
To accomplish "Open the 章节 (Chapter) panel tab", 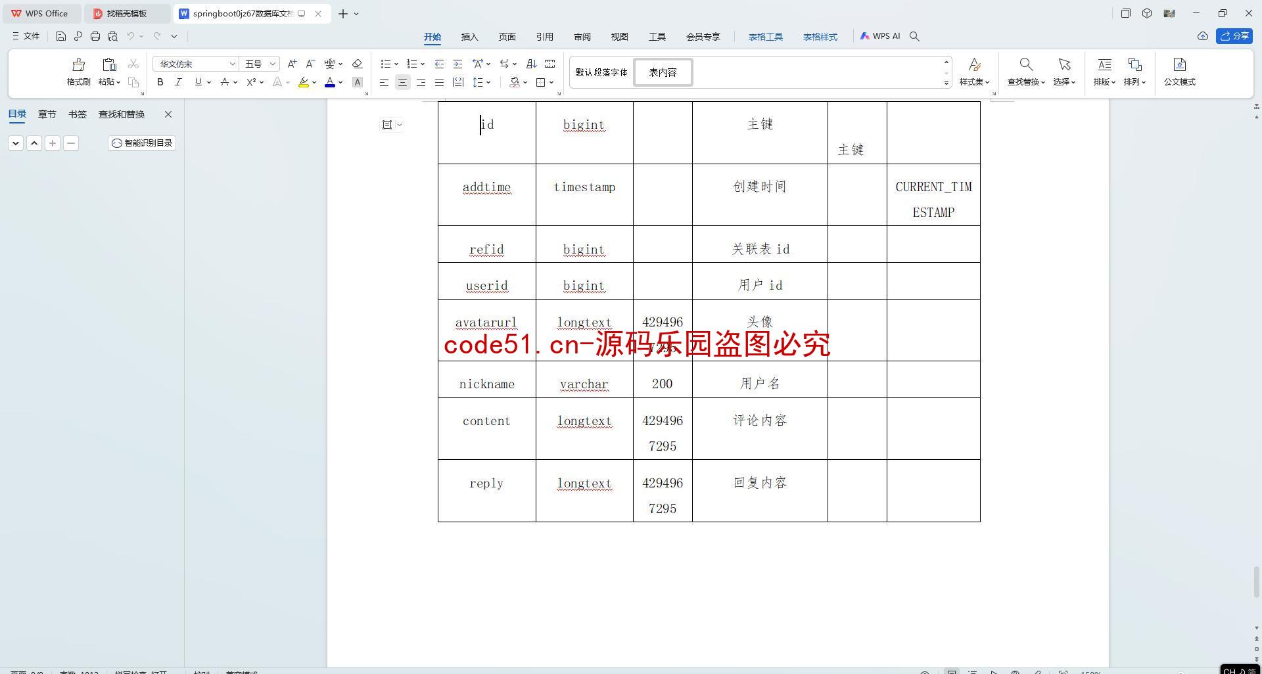I will pos(47,114).
